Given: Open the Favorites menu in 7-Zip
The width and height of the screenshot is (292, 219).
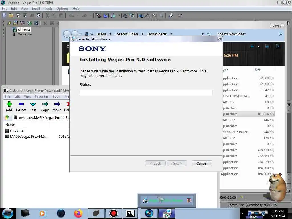Looking at the screenshot, I should pos(42,96).
